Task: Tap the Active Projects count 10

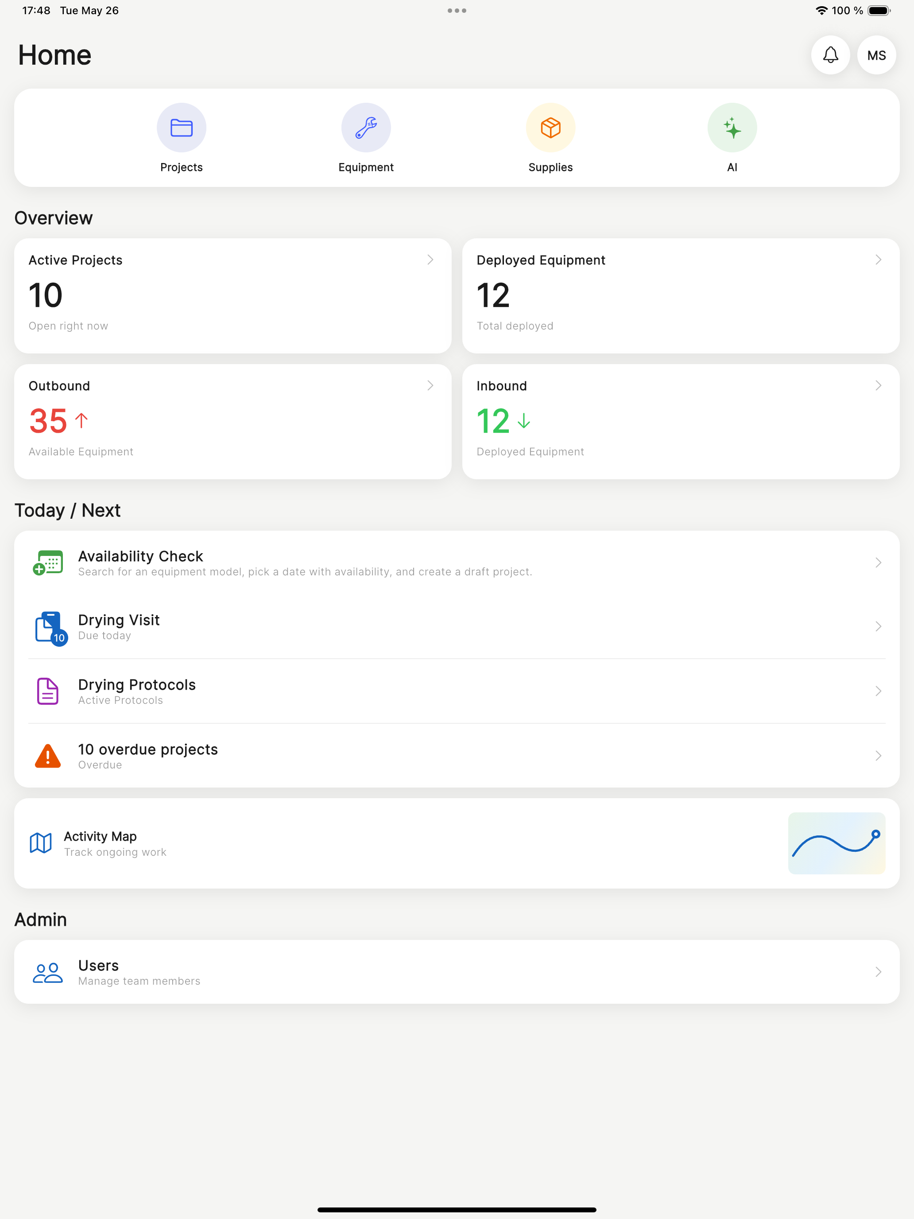Action: coord(46,295)
